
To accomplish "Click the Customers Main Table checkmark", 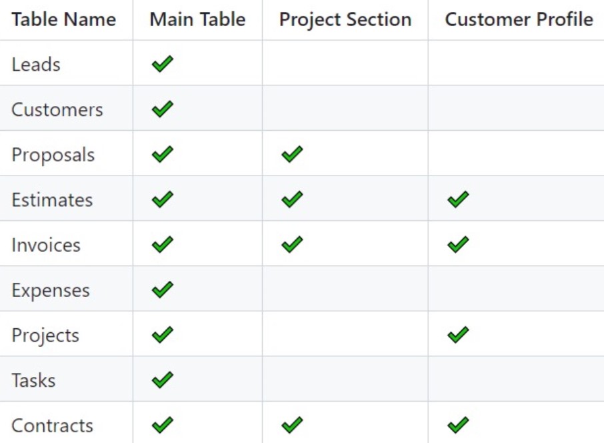I will 163,109.
